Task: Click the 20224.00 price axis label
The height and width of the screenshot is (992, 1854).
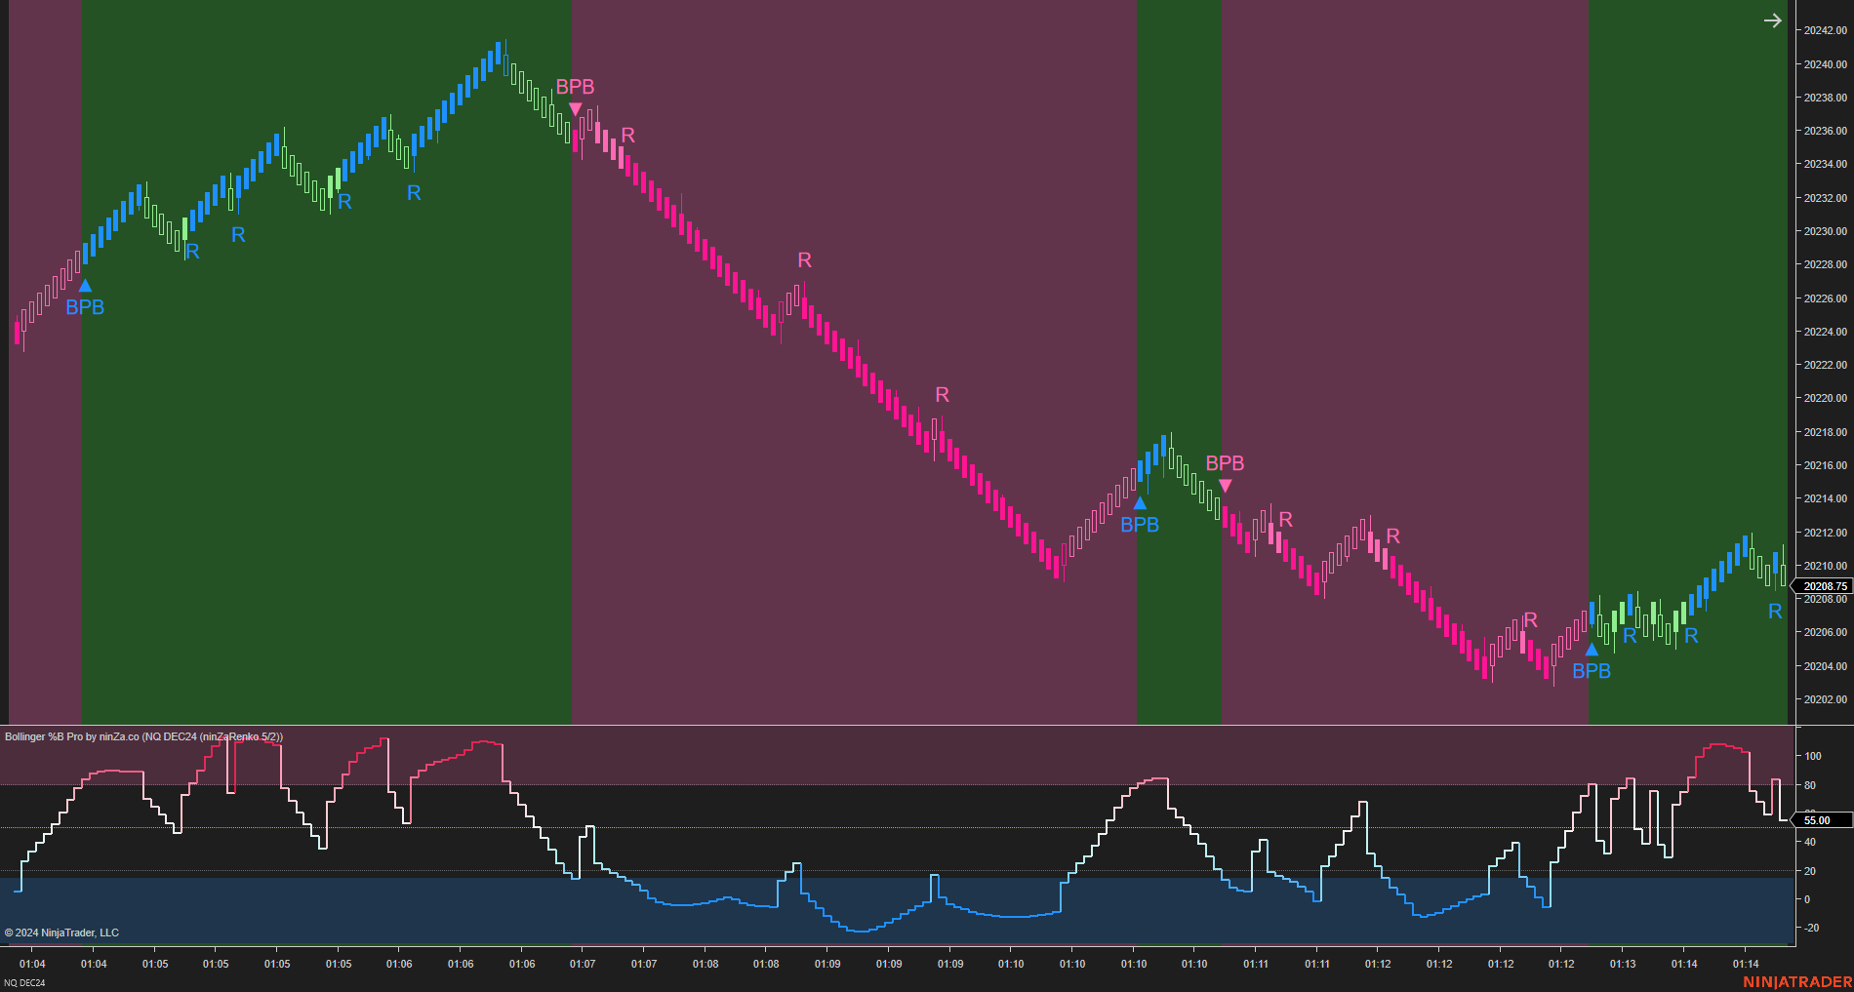Action: tap(1825, 332)
